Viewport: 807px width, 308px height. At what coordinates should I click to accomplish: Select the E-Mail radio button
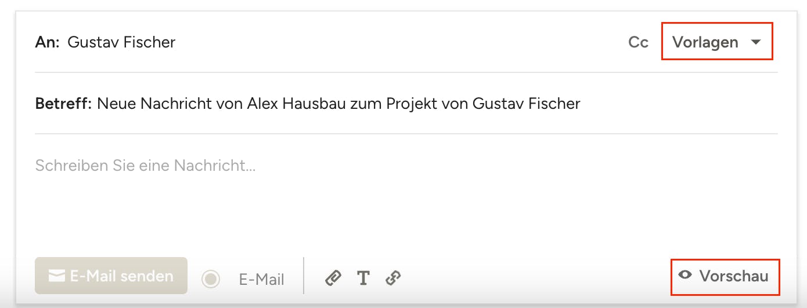[x=211, y=279]
